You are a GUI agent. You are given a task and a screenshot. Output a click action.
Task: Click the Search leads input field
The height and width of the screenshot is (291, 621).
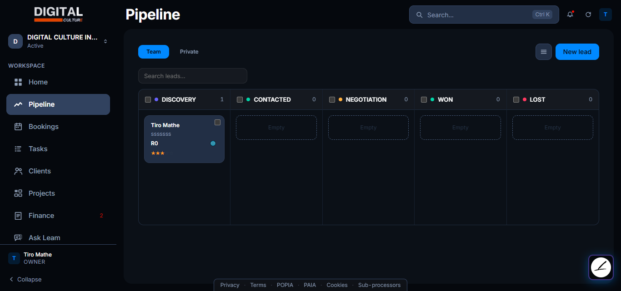pos(193,76)
